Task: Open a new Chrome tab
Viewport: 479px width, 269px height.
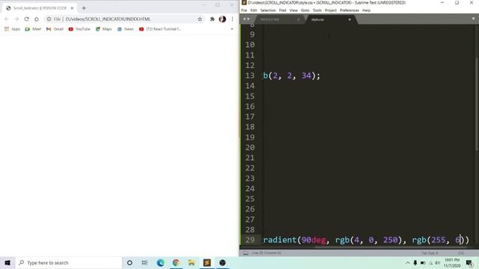Action: [x=84, y=8]
